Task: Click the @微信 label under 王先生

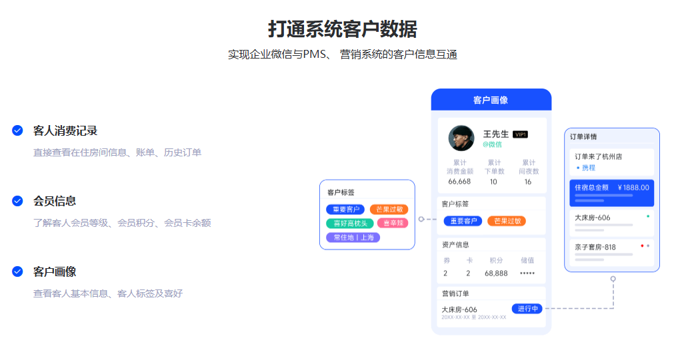Action: coord(493,144)
